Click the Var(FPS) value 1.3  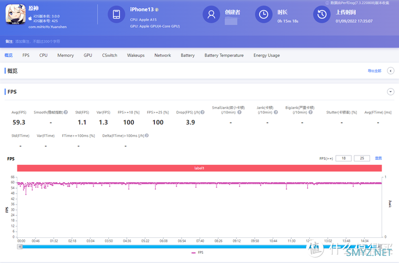click(103, 122)
